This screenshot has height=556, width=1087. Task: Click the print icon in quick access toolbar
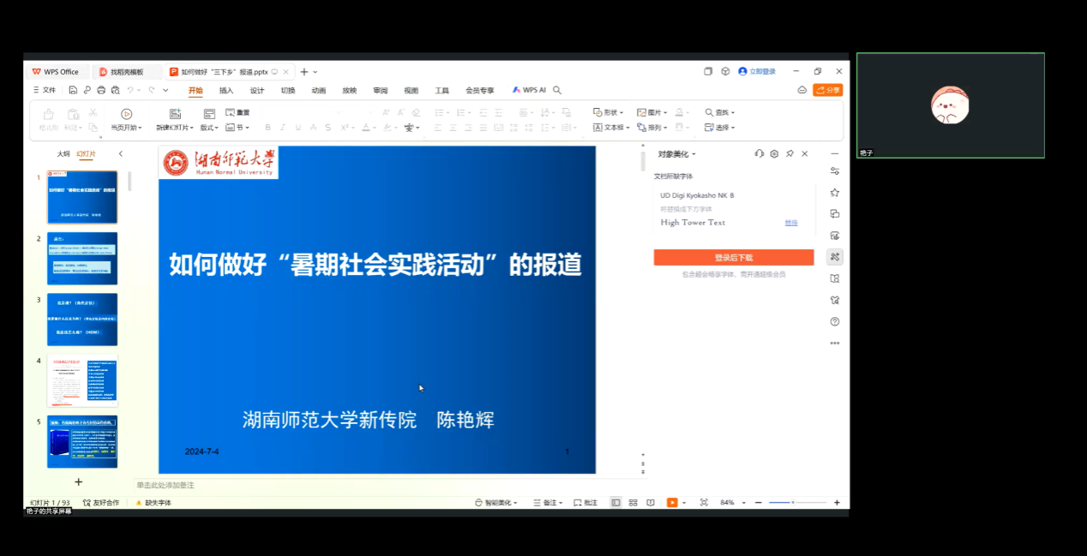click(x=101, y=90)
